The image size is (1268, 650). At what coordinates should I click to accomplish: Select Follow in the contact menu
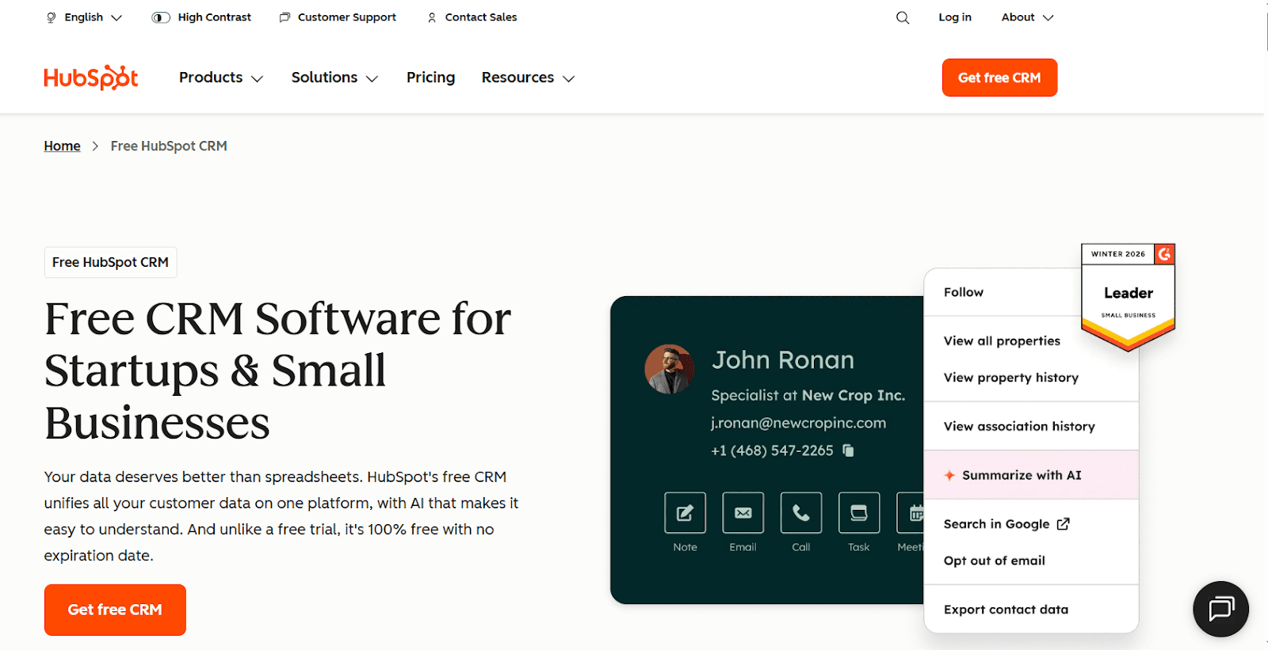(x=963, y=292)
